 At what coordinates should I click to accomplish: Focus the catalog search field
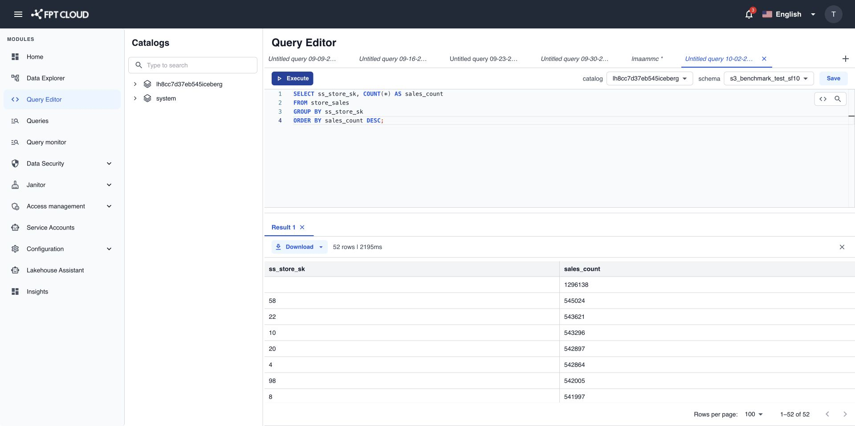[193, 65]
